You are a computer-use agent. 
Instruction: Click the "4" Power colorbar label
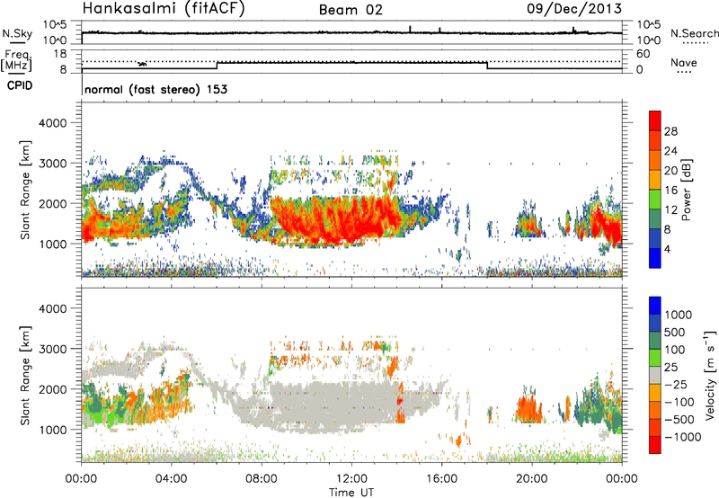(x=669, y=250)
